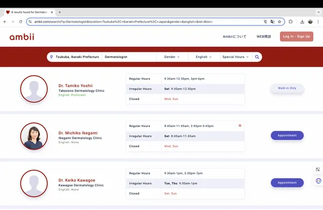Book Appointment with Dr. Keiko Kawagoe

point(287,183)
